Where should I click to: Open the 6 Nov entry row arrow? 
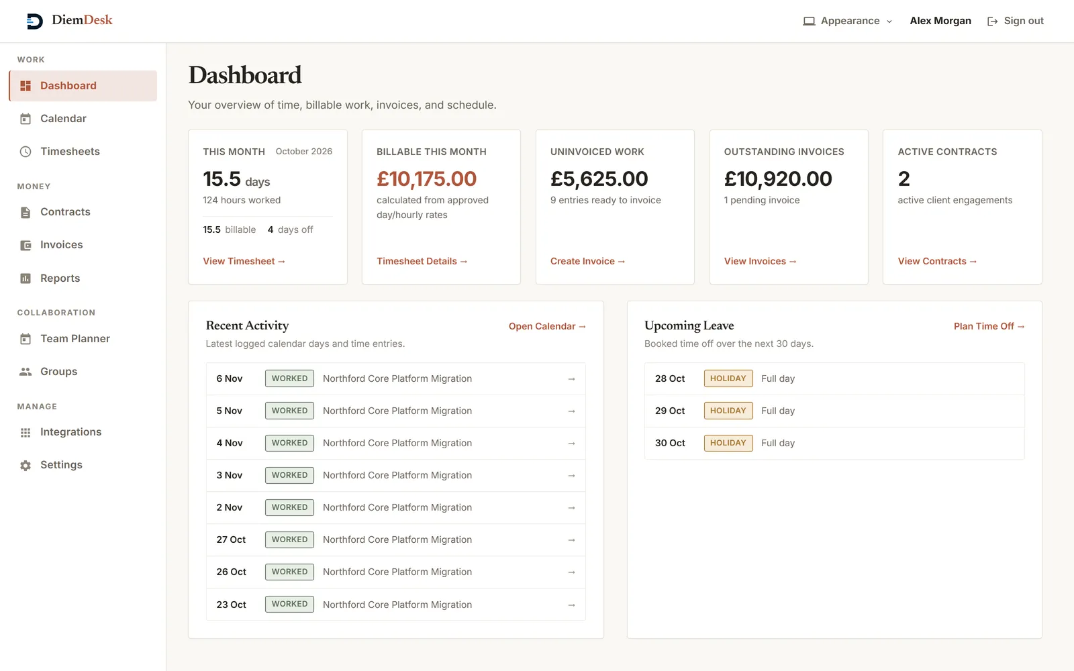(571, 379)
